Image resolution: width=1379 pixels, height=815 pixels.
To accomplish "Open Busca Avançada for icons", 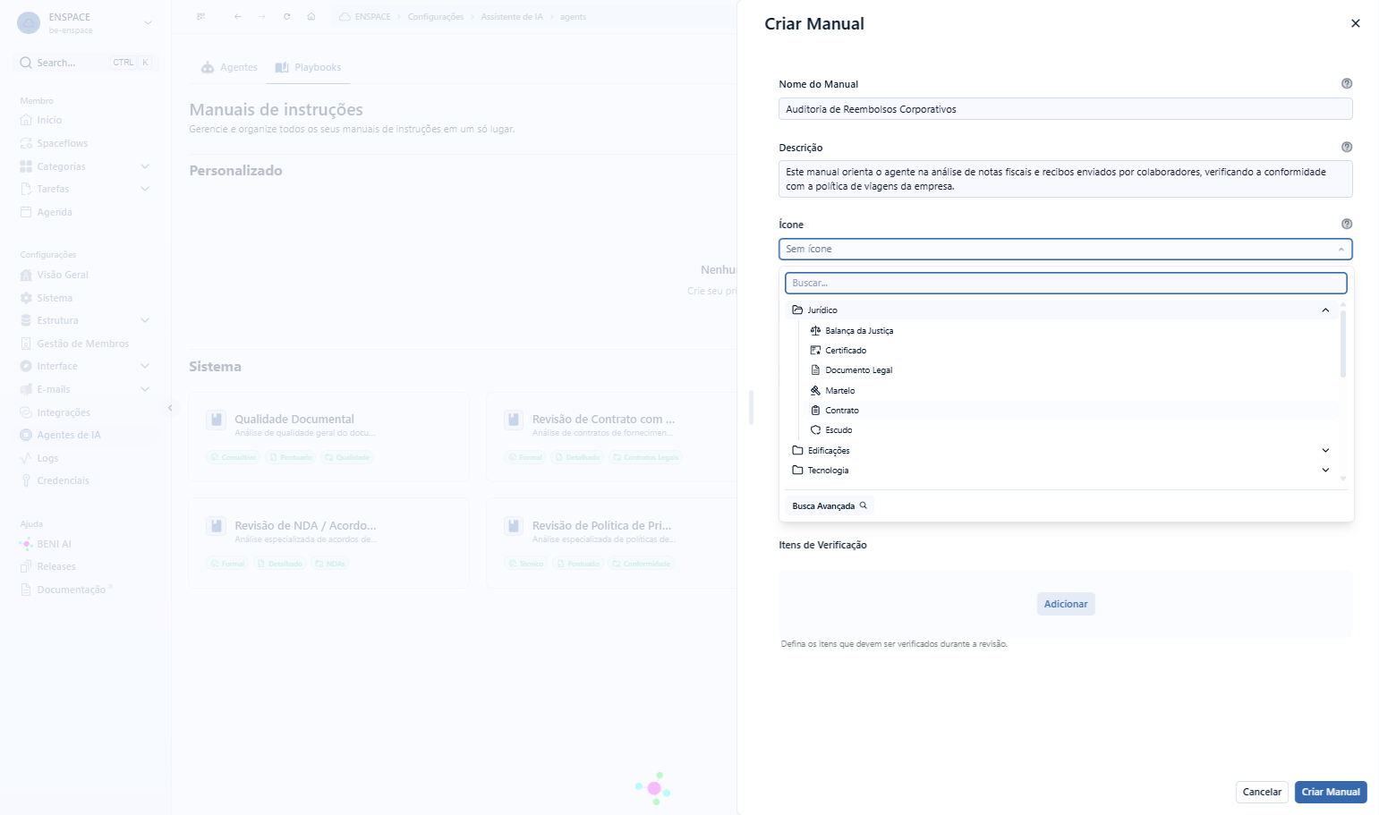I will tap(830, 505).
